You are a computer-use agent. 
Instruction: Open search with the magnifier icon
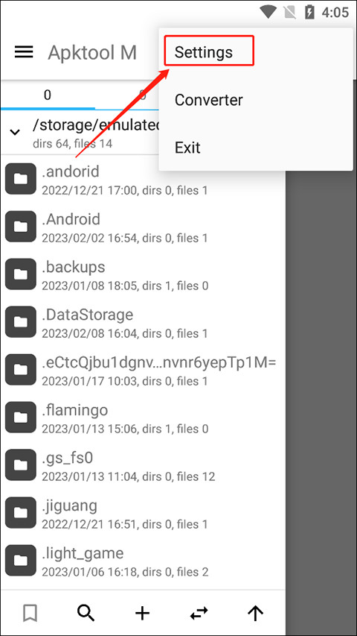86,612
